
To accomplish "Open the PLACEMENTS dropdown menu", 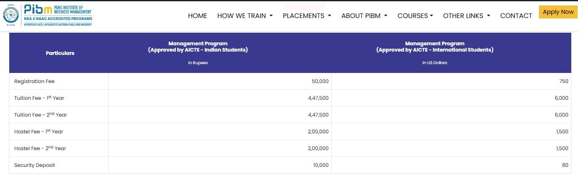I will click(307, 16).
